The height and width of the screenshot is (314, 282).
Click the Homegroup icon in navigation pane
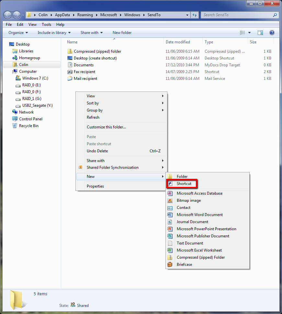point(15,58)
